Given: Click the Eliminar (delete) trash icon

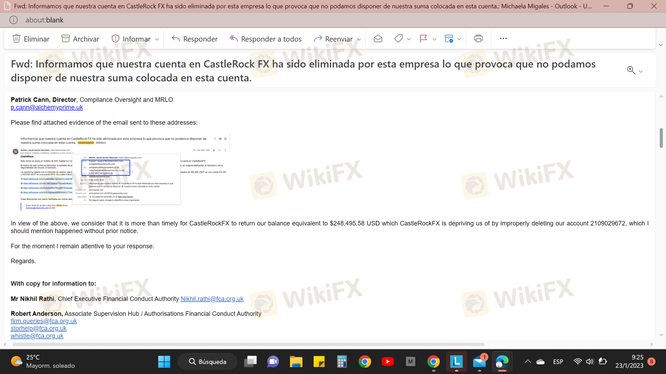Looking at the screenshot, I should point(16,38).
